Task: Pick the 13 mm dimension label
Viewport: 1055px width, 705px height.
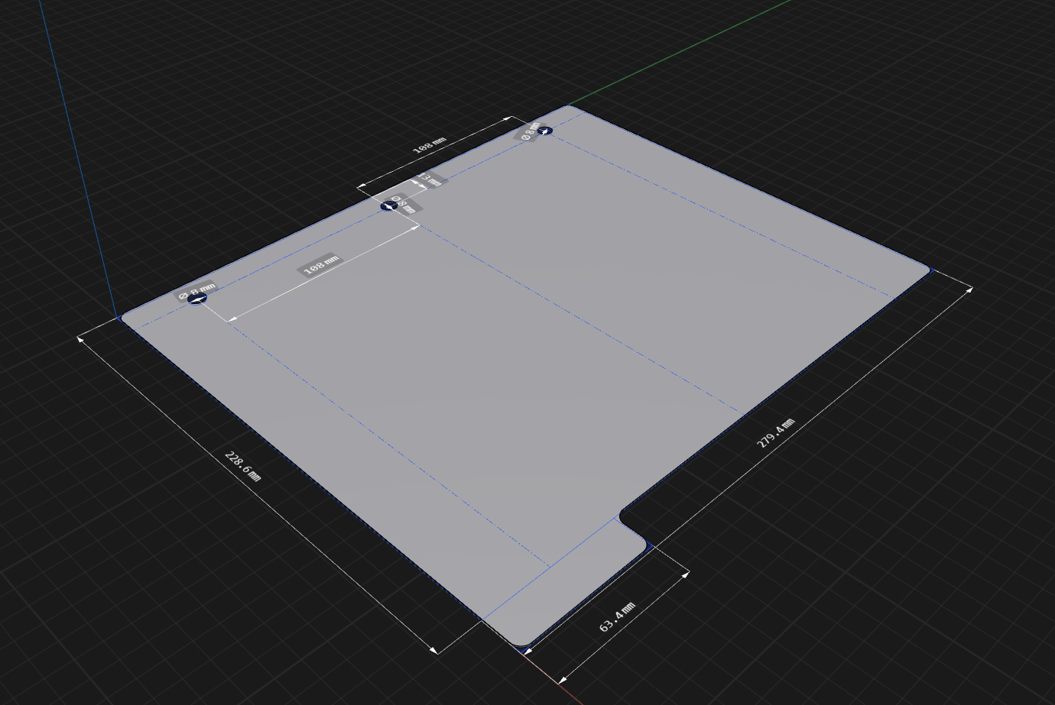Action: pyautogui.click(x=429, y=180)
